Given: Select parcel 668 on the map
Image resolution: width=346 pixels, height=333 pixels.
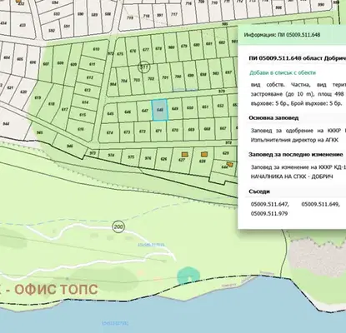Looking at the screenshot, I should [207, 129].
